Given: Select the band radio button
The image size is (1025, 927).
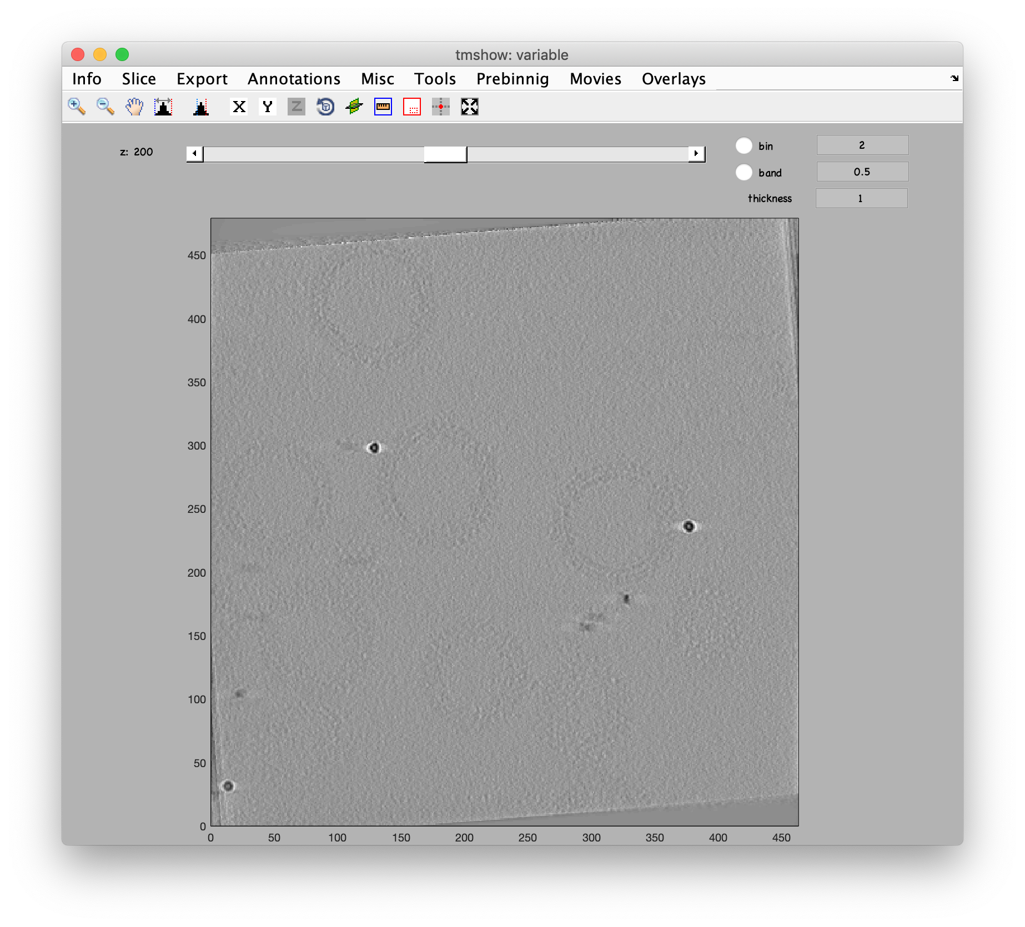Looking at the screenshot, I should [x=744, y=173].
